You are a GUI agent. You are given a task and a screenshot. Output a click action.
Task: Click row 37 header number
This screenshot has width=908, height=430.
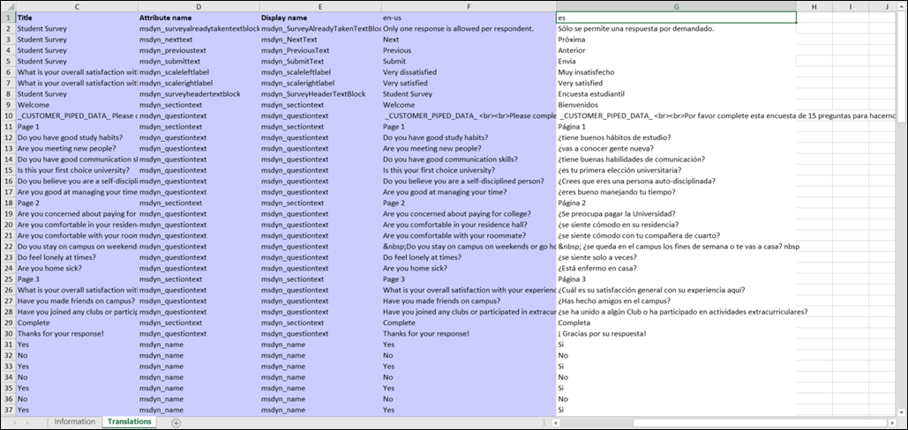8,410
